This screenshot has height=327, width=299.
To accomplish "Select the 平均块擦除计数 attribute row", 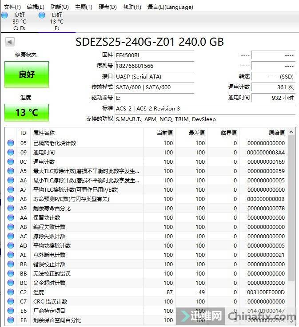I will pyautogui.click(x=146, y=245).
